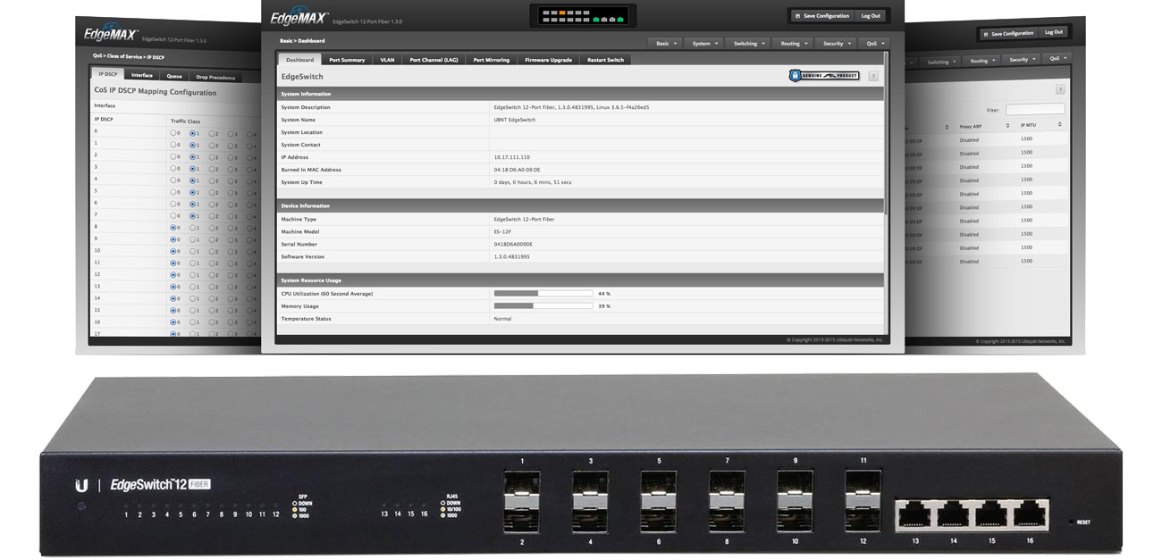1162x560 pixels.
Task: Click the Serial Number 0418D6A009DE
Action: point(513,244)
